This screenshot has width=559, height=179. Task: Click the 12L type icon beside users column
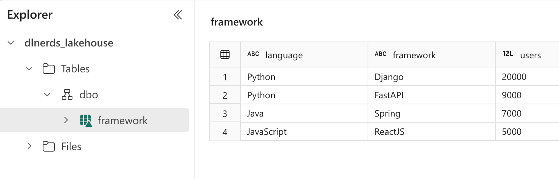click(508, 54)
